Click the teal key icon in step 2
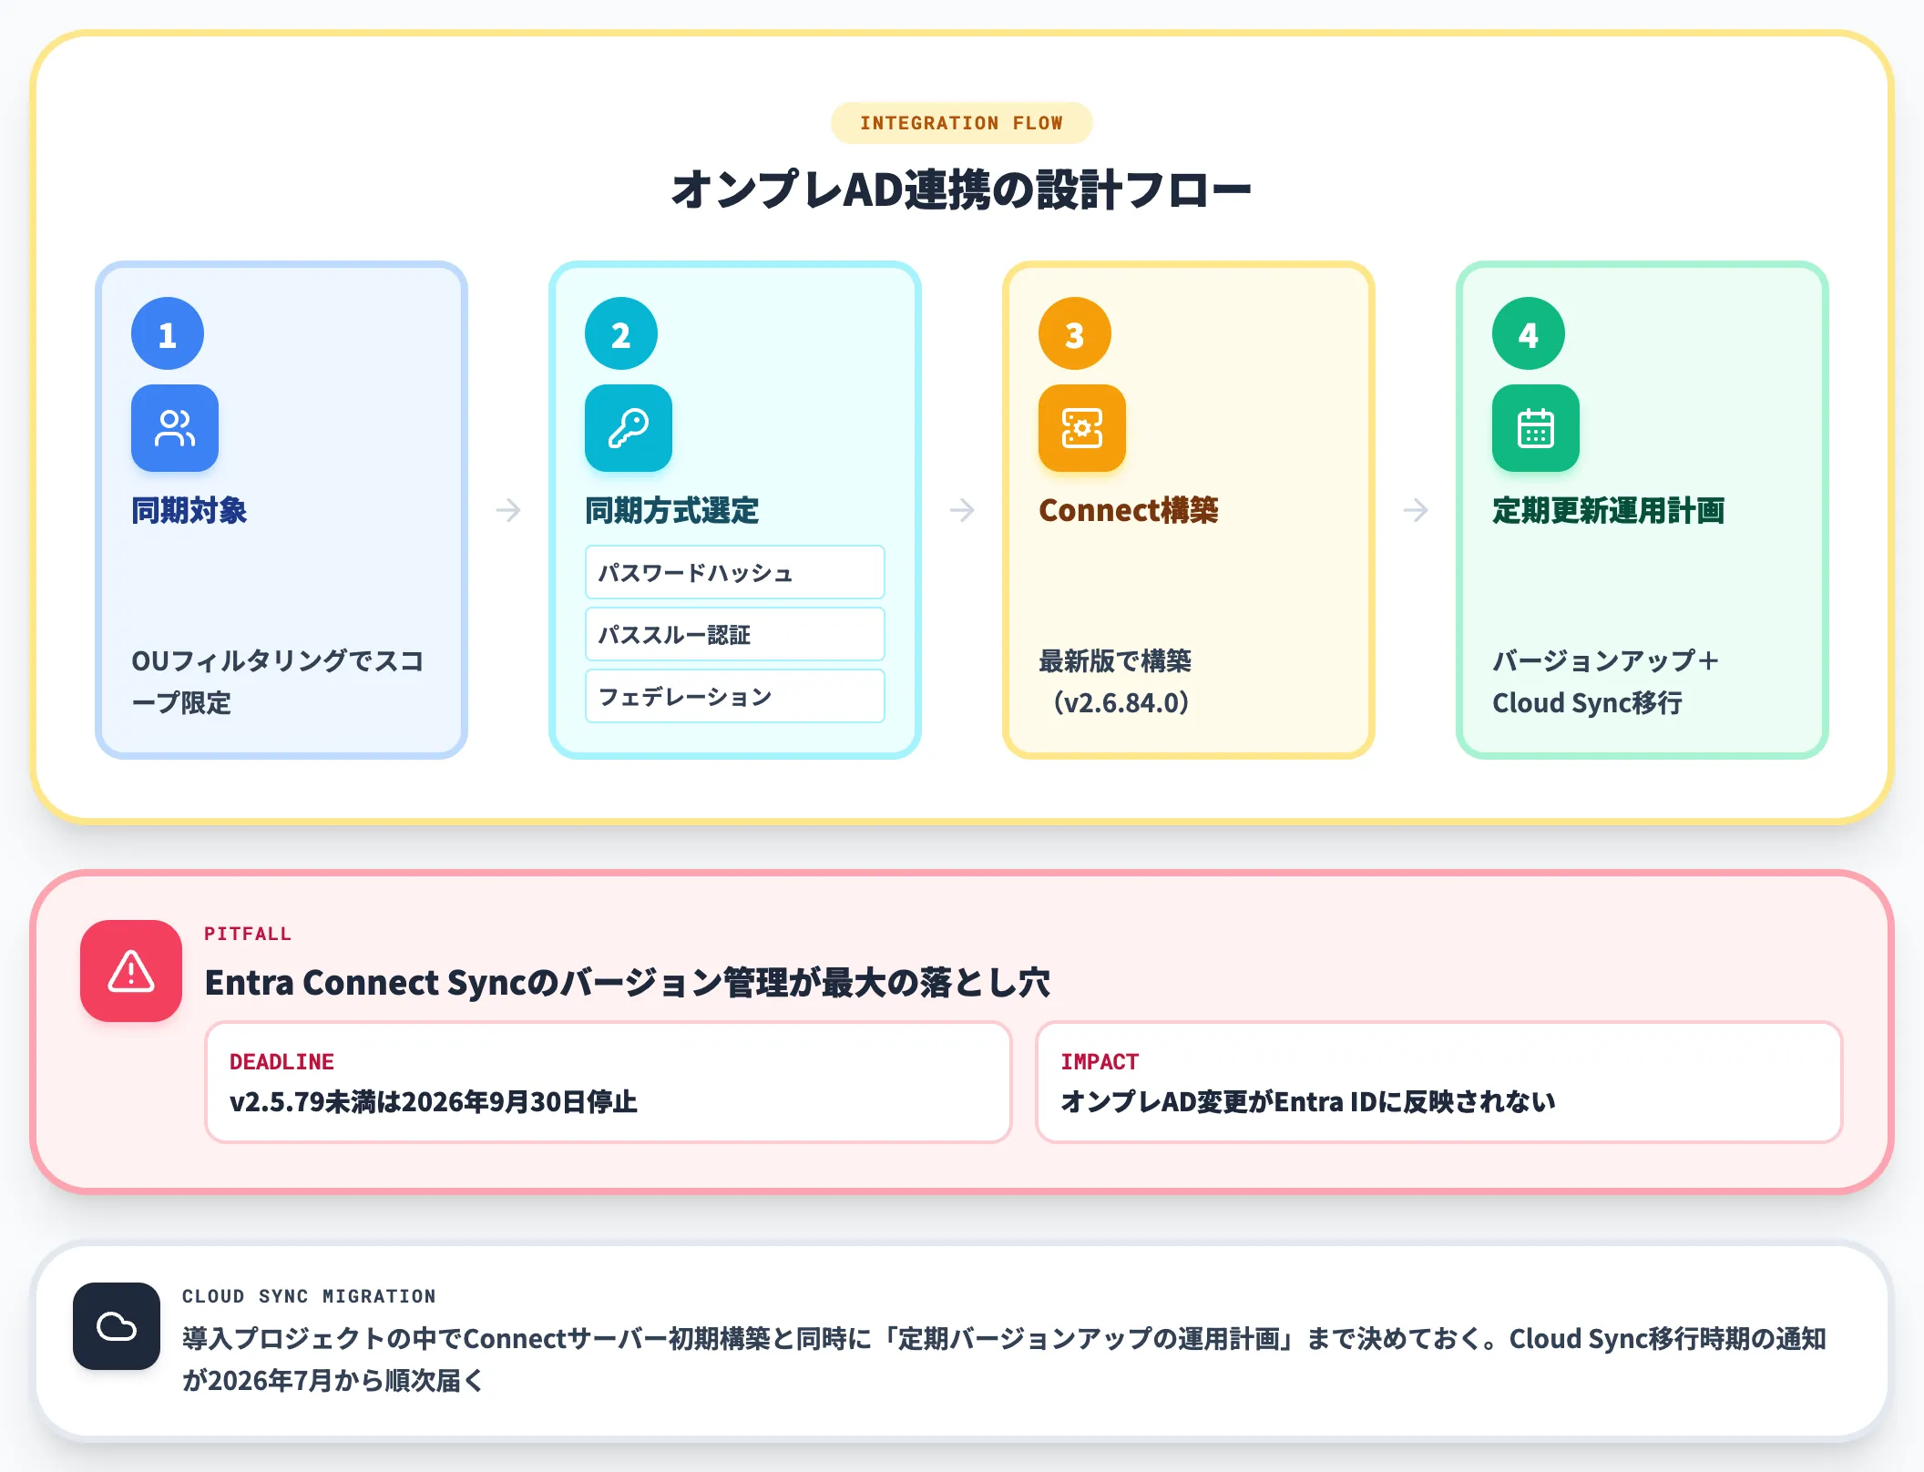 click(629, 428)
